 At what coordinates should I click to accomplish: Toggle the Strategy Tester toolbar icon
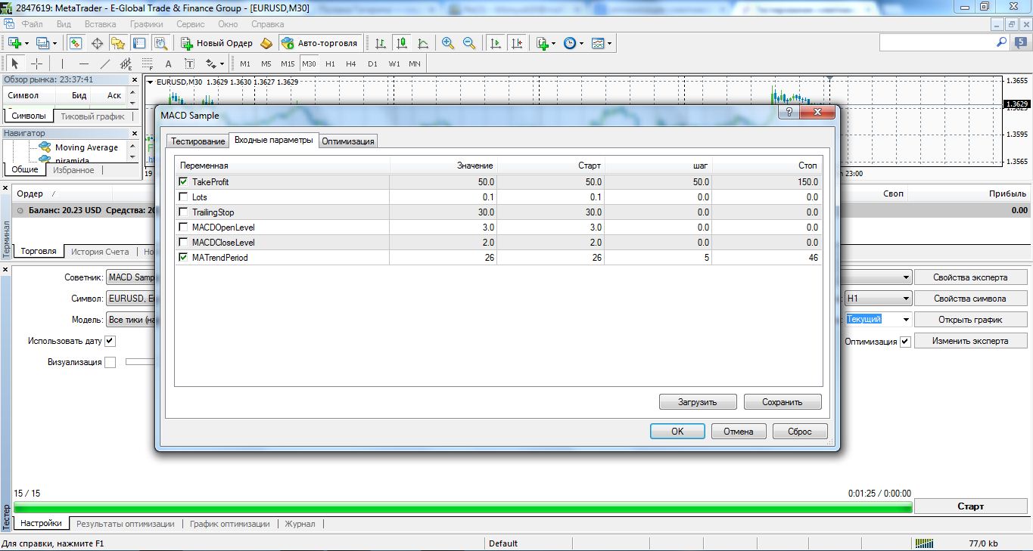pyautogui.click(x=160, y=43)
